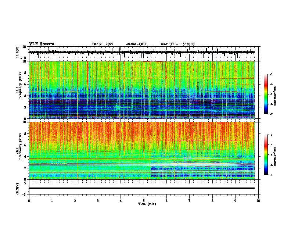Click time axis tick label '10'

tap(258, 201)
